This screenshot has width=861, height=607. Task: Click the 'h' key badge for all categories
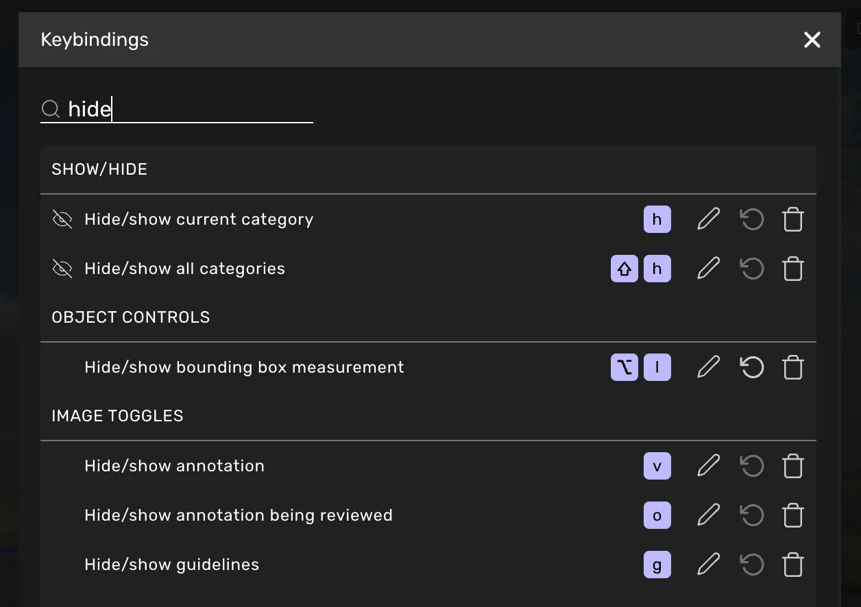pyautogui.click(x=657, y=269)
